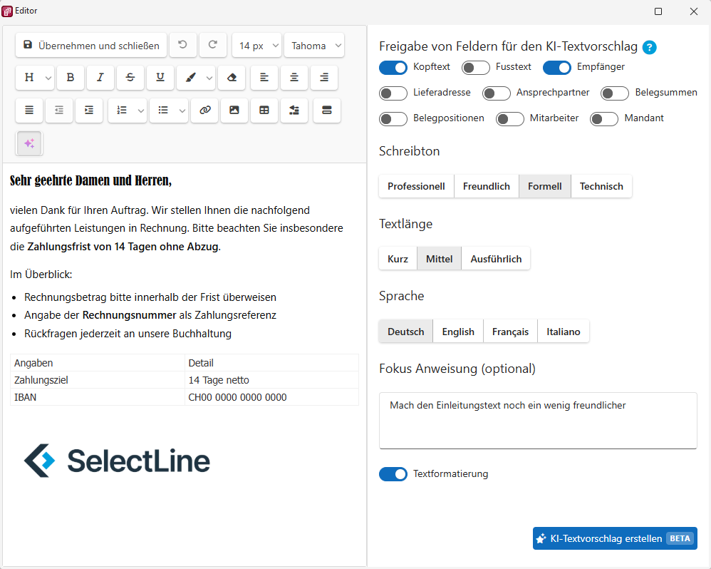Click KI-Textvorschlag erstellen button
The width and height of the screenshot is (711, 569).
click(615, 538)
